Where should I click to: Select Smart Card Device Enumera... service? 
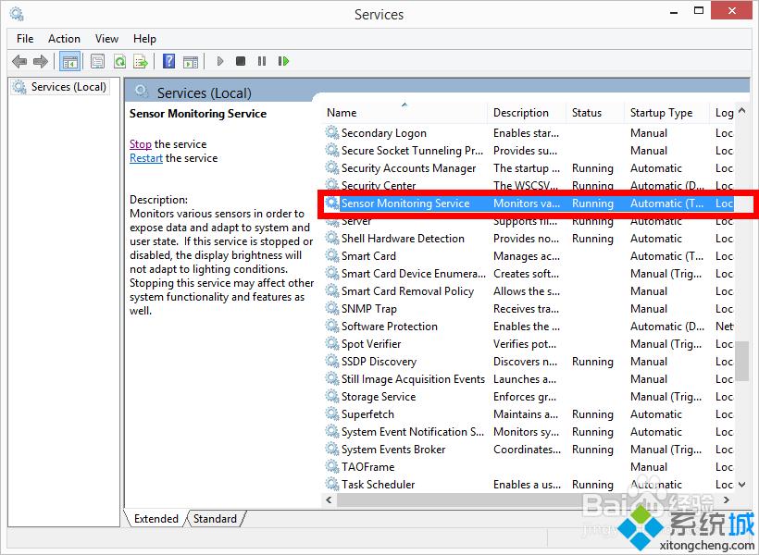[414, 274]
